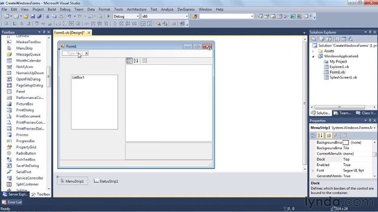378x212 pixels.
Task: Click Show All Files in Solution Explorer
Action: [x=322, y=39]
